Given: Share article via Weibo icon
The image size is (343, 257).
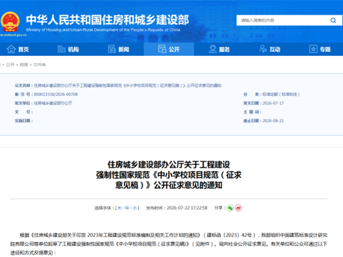Looking at the screenshot, I should (238, 208).
